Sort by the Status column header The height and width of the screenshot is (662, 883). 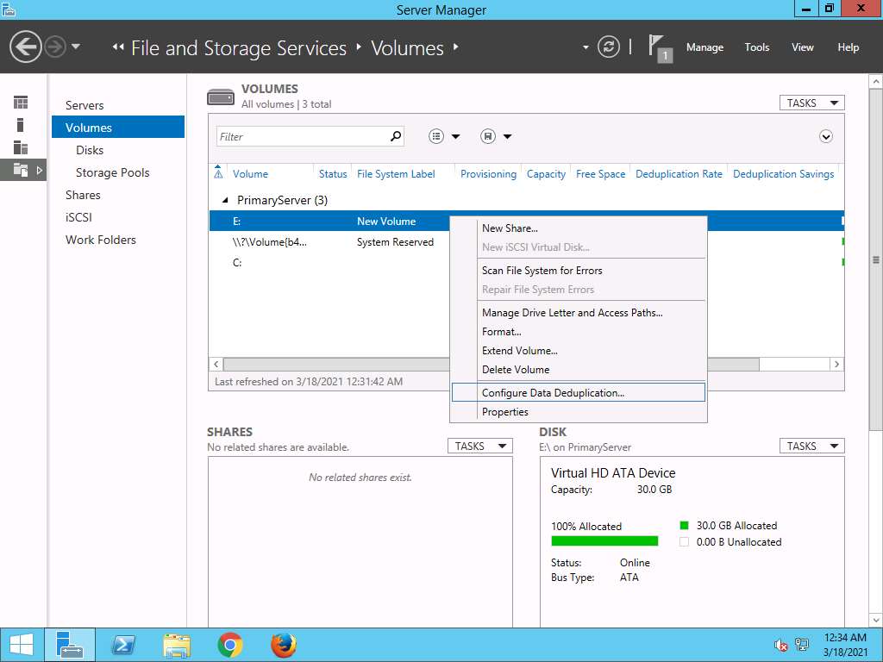(333, 174)
